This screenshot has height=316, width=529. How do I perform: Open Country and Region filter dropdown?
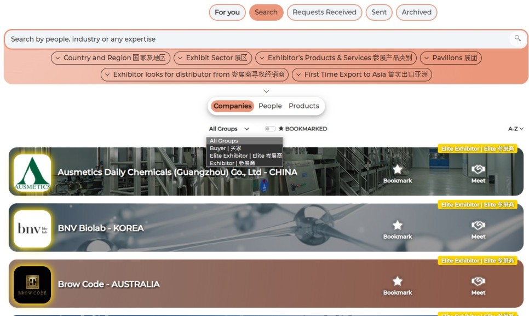click(110, 58)
